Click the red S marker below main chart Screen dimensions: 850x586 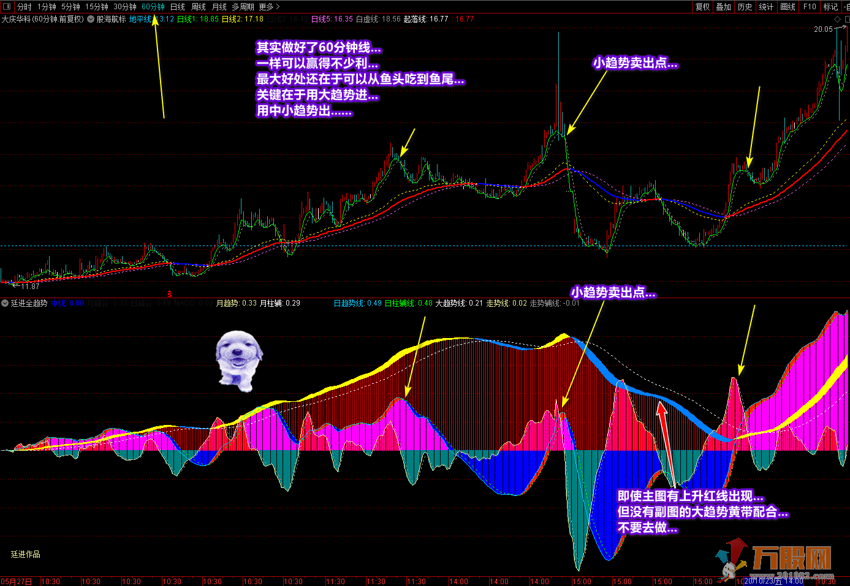point(170,295)
